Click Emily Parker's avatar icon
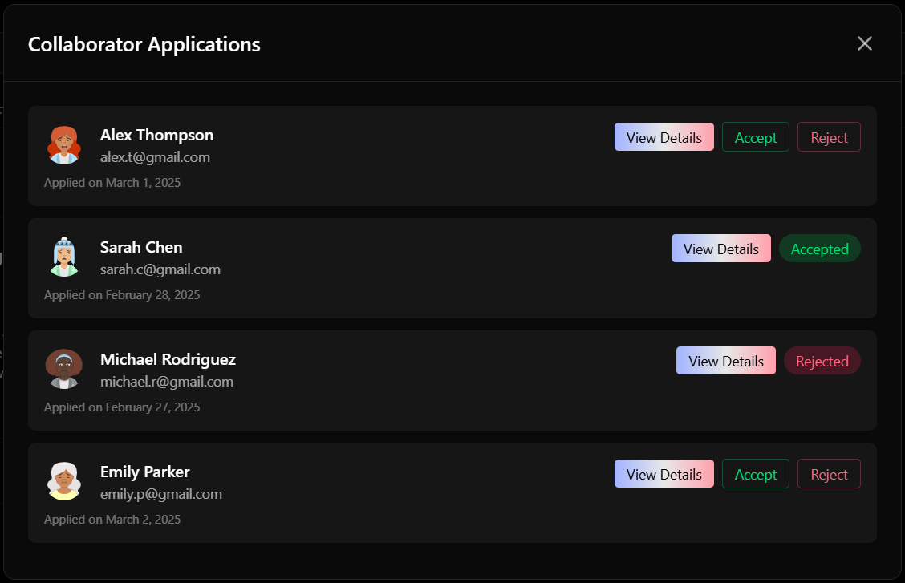Viewport: 905px width, 583px height. pos(64,481)
